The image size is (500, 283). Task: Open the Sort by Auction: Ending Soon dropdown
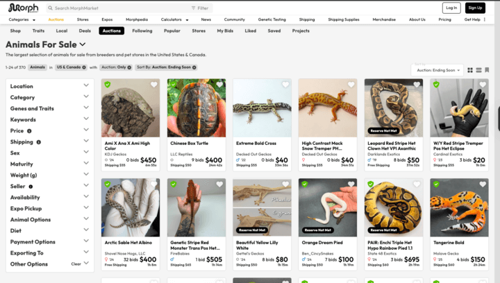point(437,70)
